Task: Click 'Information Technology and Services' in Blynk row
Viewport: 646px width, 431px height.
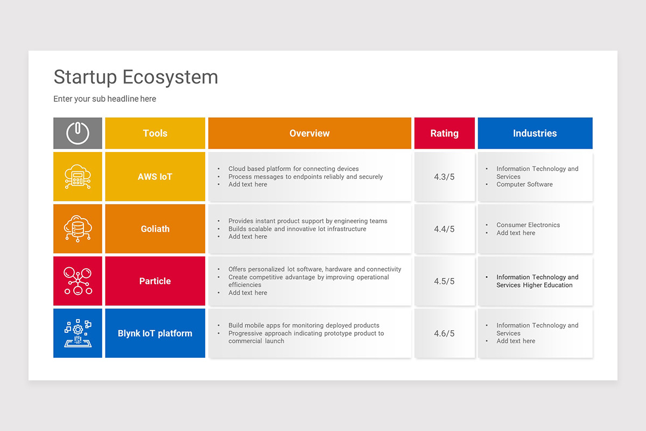Action: pyautogui.click(x=537, y=329)
